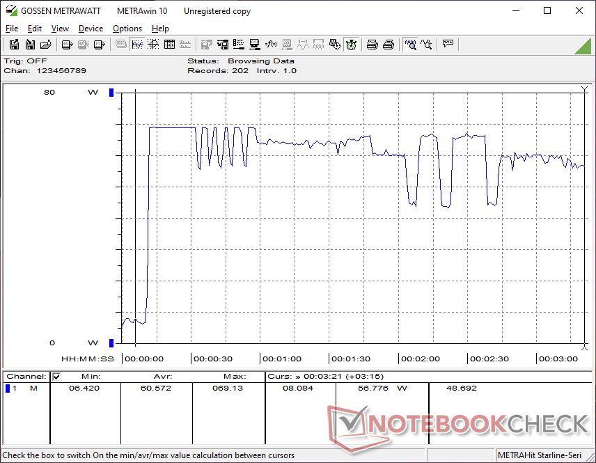
Task: Switch to the XY crosshair plot icon
Action: click(153, 45)
